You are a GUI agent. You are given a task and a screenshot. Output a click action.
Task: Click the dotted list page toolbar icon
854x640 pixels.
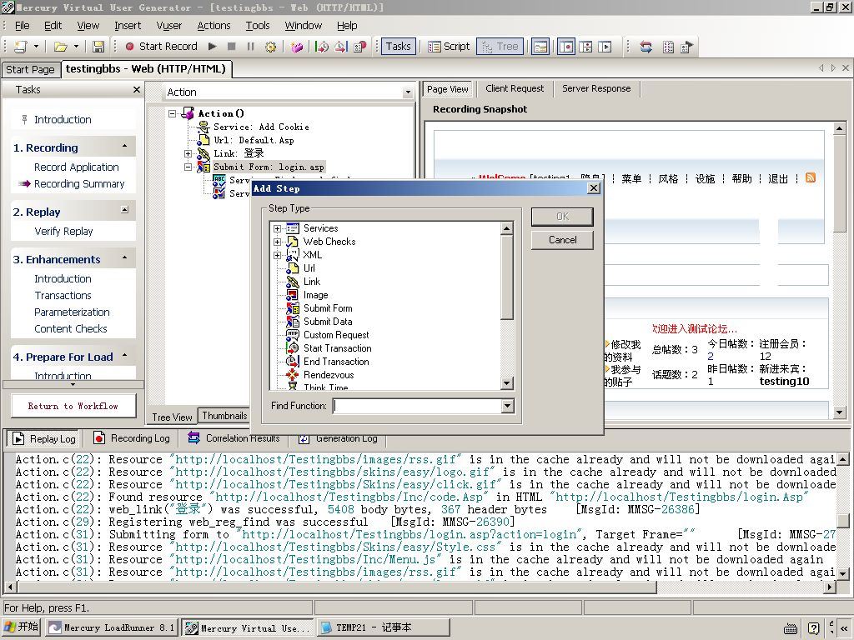tap(668, 47)
